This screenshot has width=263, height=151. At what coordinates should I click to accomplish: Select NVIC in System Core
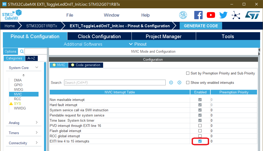coord(24,94)
